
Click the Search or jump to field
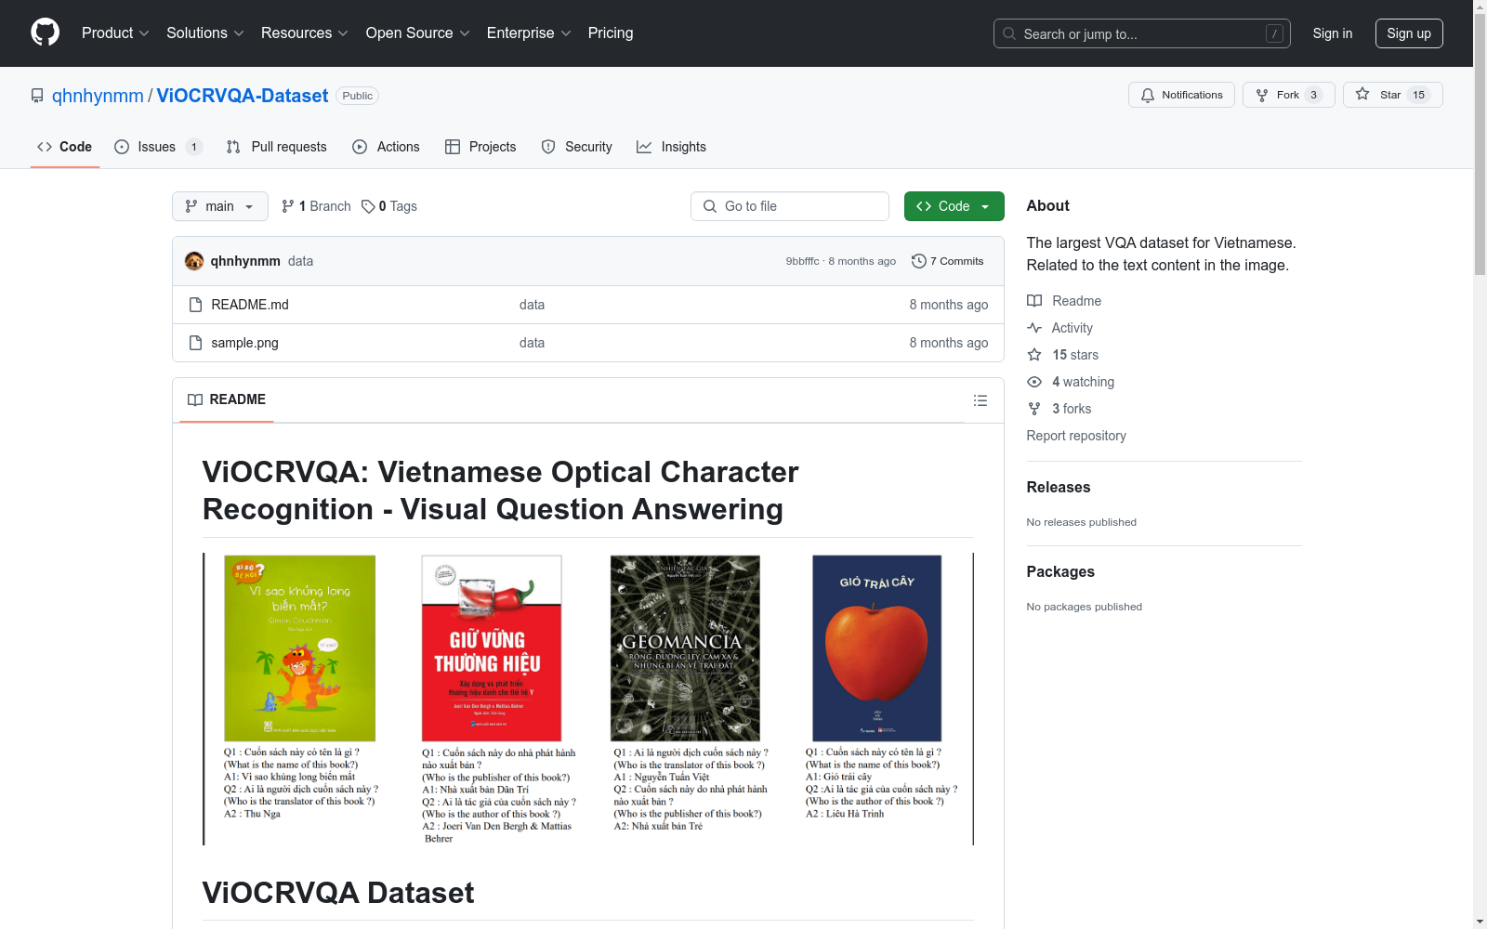point(1142,33)
